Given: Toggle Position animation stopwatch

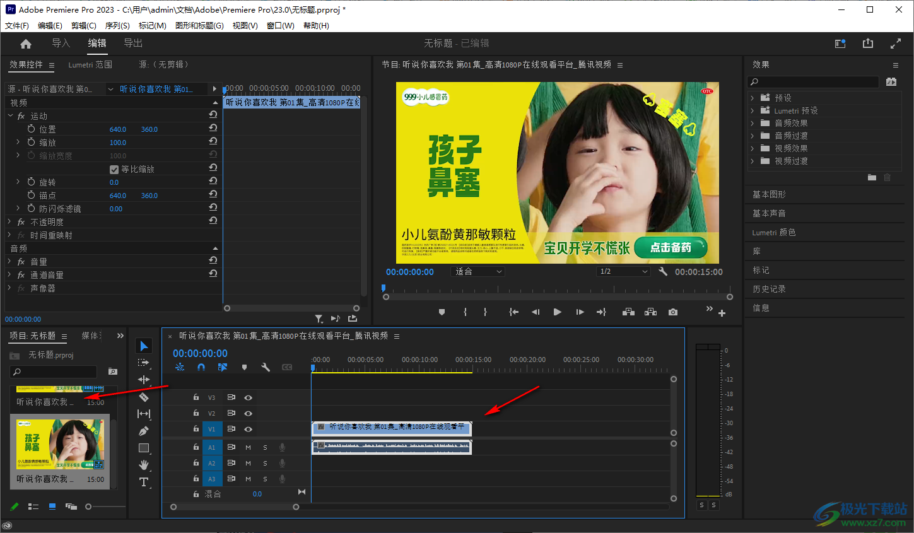Looking at the screenshot, I should pos(32,129).
